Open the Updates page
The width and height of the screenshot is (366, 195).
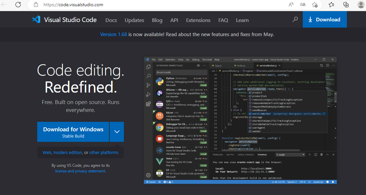(x=134, y=20)
